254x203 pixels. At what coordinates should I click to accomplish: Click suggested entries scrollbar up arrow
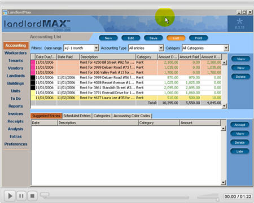pos(224,129)
